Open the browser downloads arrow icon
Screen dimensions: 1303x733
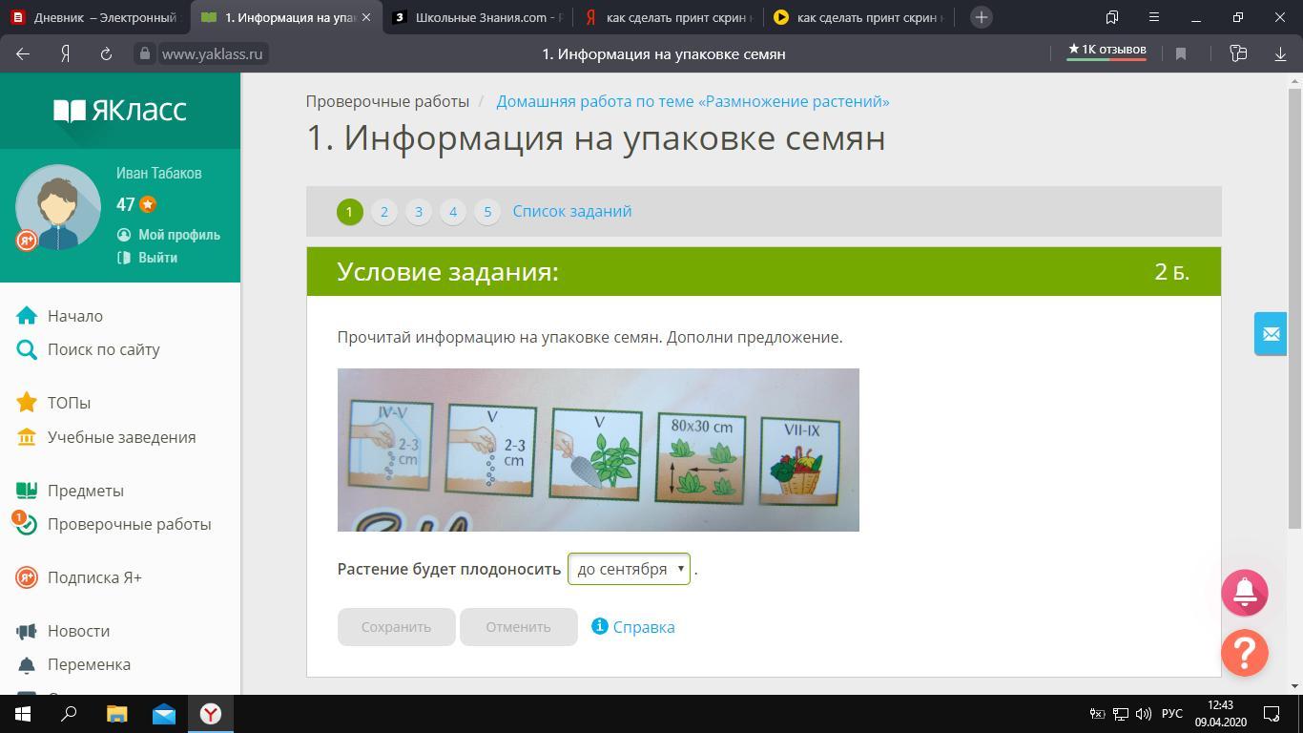pos(1280,53)
